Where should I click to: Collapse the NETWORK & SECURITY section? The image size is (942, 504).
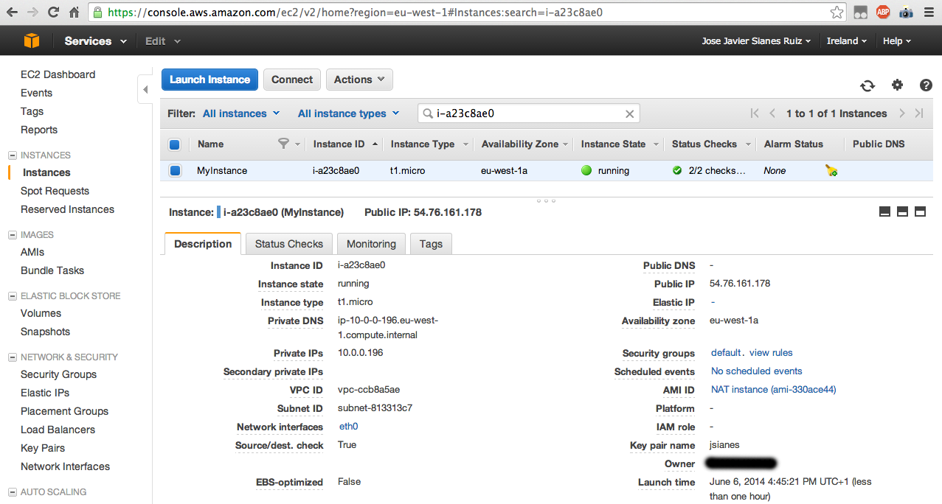(12, 357)
